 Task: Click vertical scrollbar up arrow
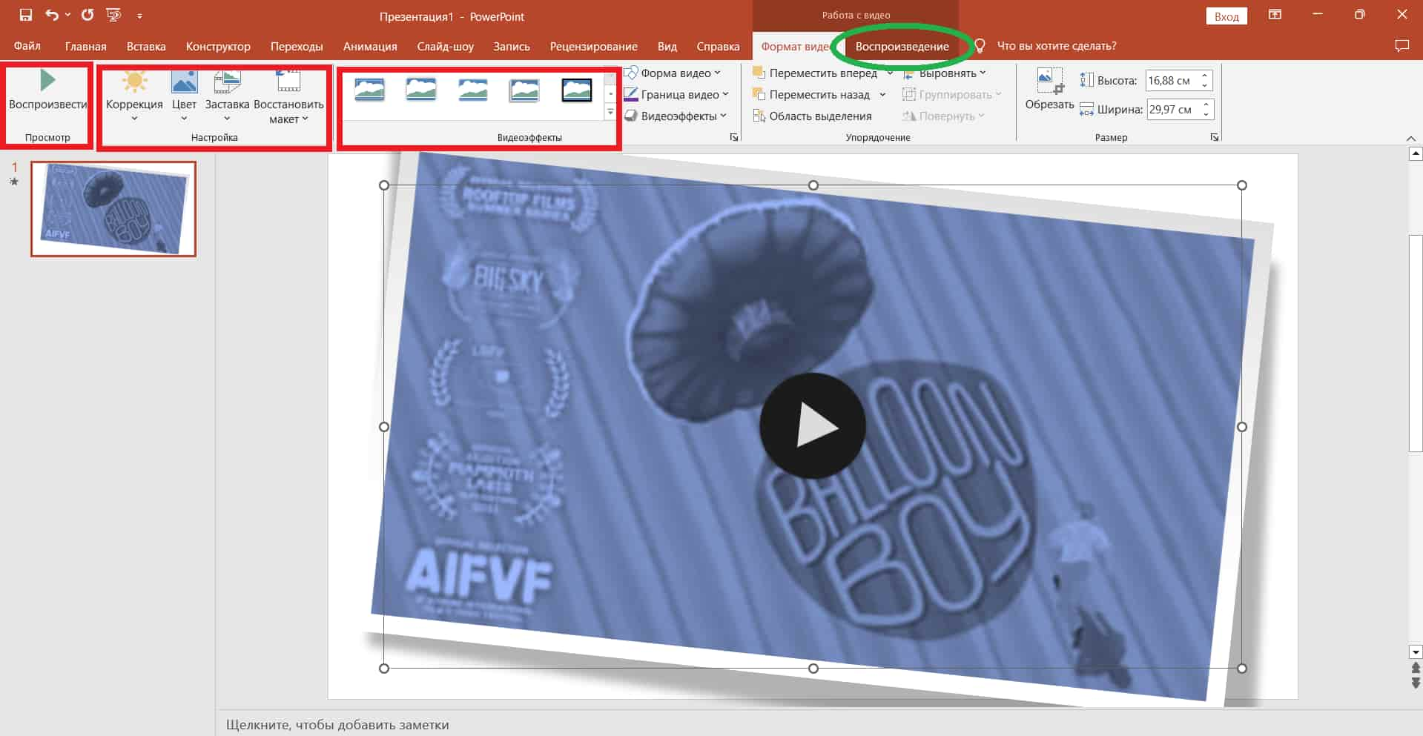click(x=1416, y=154)
